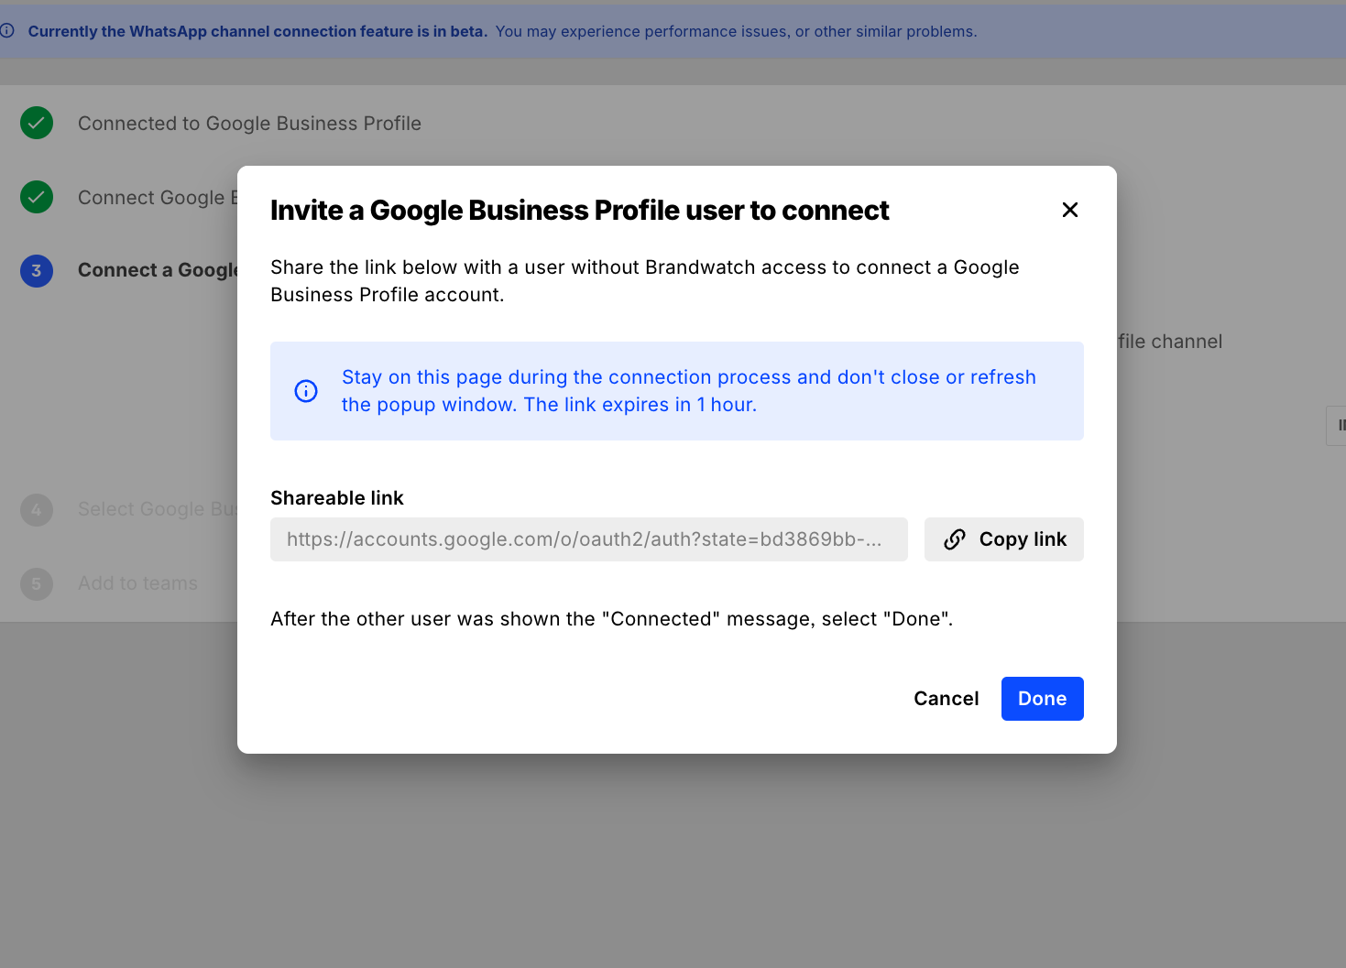
Task: Click the WhatsApp beta banner text
Action: click(502, 31)
